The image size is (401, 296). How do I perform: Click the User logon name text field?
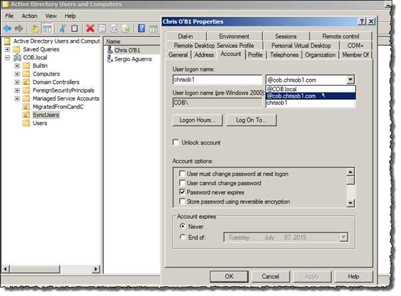tap(217, 80)
